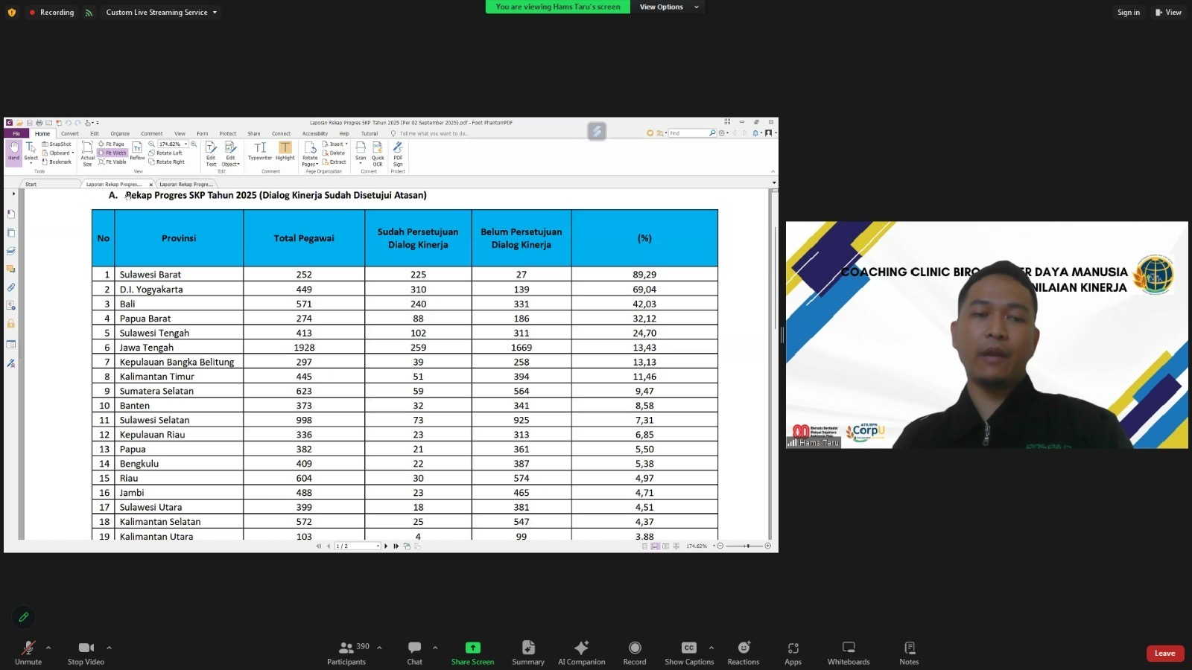Open the Reactions menu
This screenshot has height=670, width=1192.
click(x=743, y=652)
